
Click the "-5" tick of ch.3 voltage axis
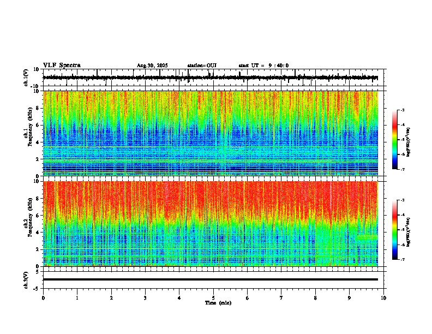click(x=37, y=289)
